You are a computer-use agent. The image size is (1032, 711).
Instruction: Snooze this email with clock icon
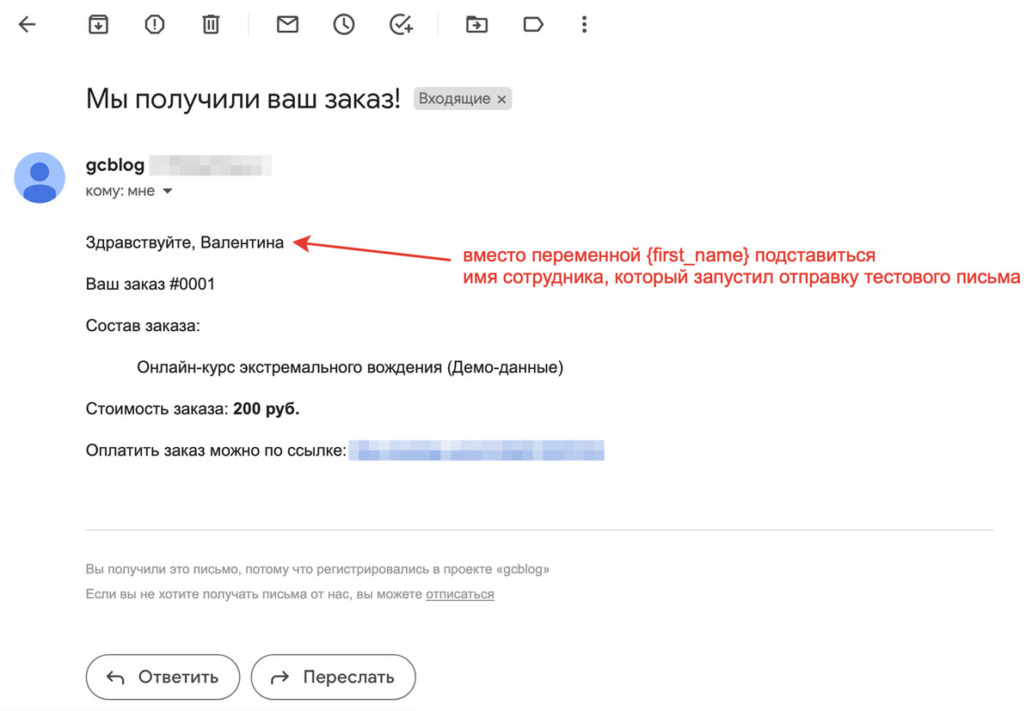tap(344, 25)
